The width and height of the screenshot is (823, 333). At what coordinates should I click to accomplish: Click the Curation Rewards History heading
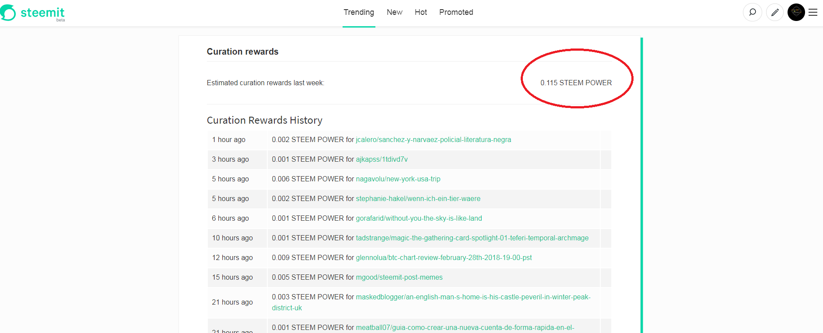coord(265,120)
